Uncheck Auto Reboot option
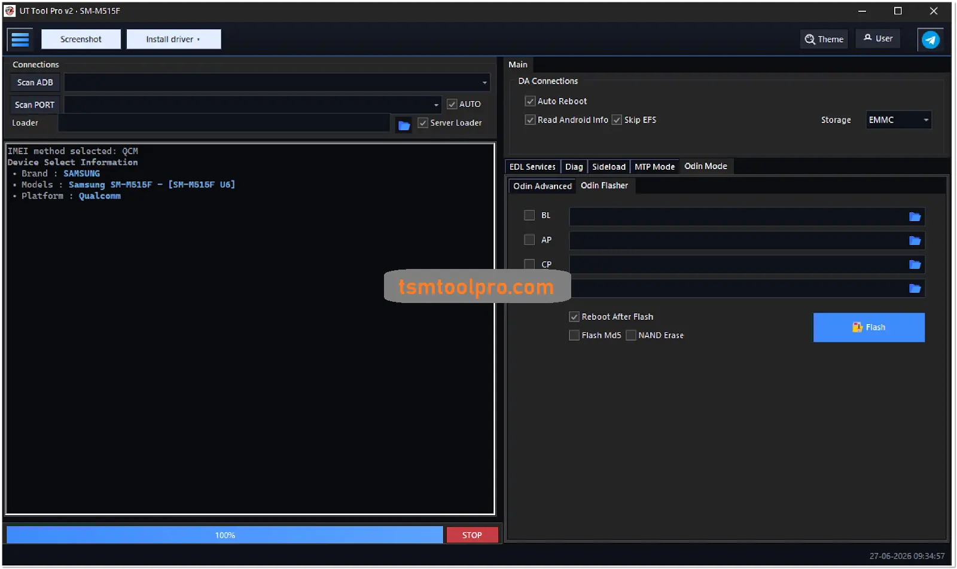 (530, 101)
